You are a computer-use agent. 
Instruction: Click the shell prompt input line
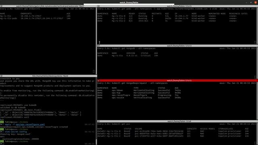pos(48,144)
